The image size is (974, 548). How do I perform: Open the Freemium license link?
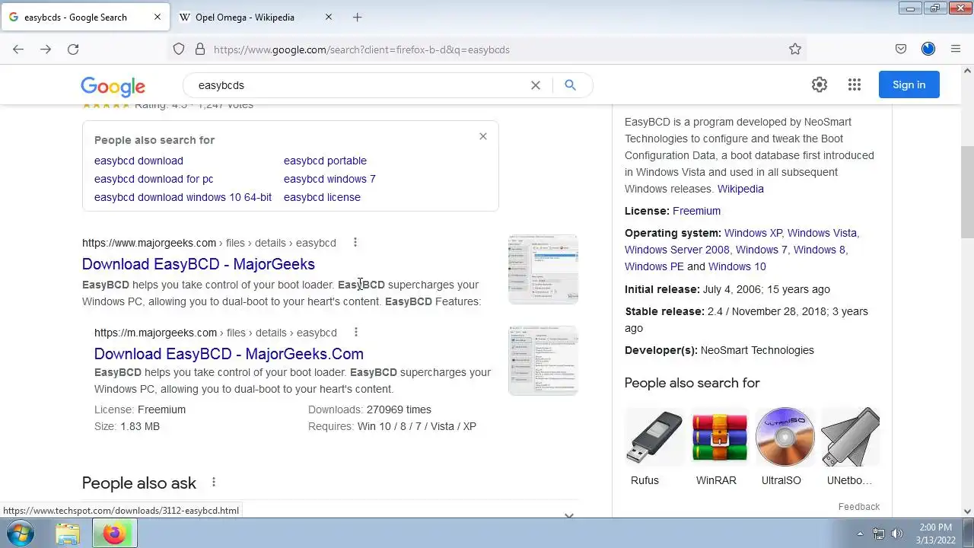pyautogui.click(x=696, y=211)
